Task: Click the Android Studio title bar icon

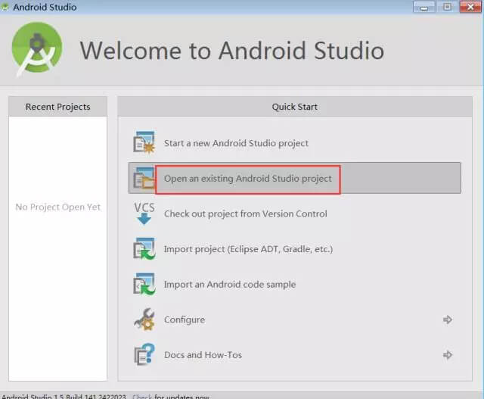Action: tap(5, 7)
